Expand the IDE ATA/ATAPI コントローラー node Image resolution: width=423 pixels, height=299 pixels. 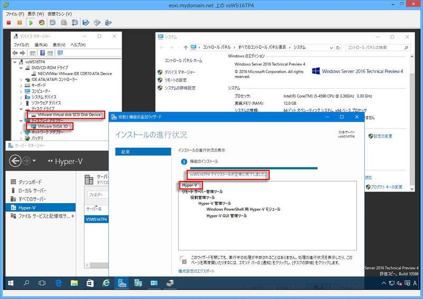(x=21, y=80)
